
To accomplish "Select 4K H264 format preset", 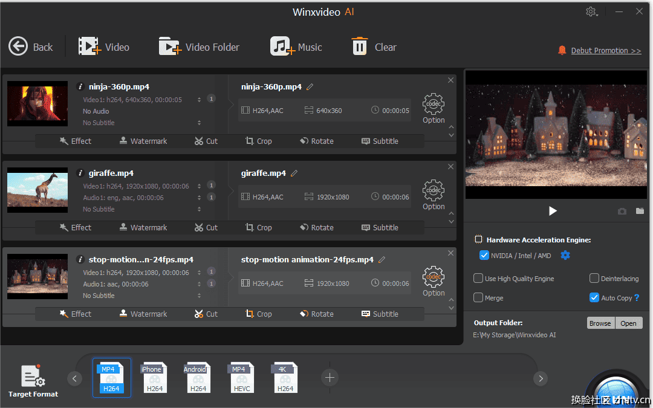I will click(x=285, y=378).
